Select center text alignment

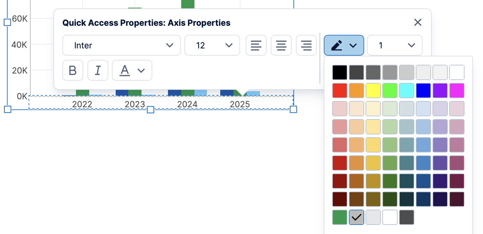281,45
